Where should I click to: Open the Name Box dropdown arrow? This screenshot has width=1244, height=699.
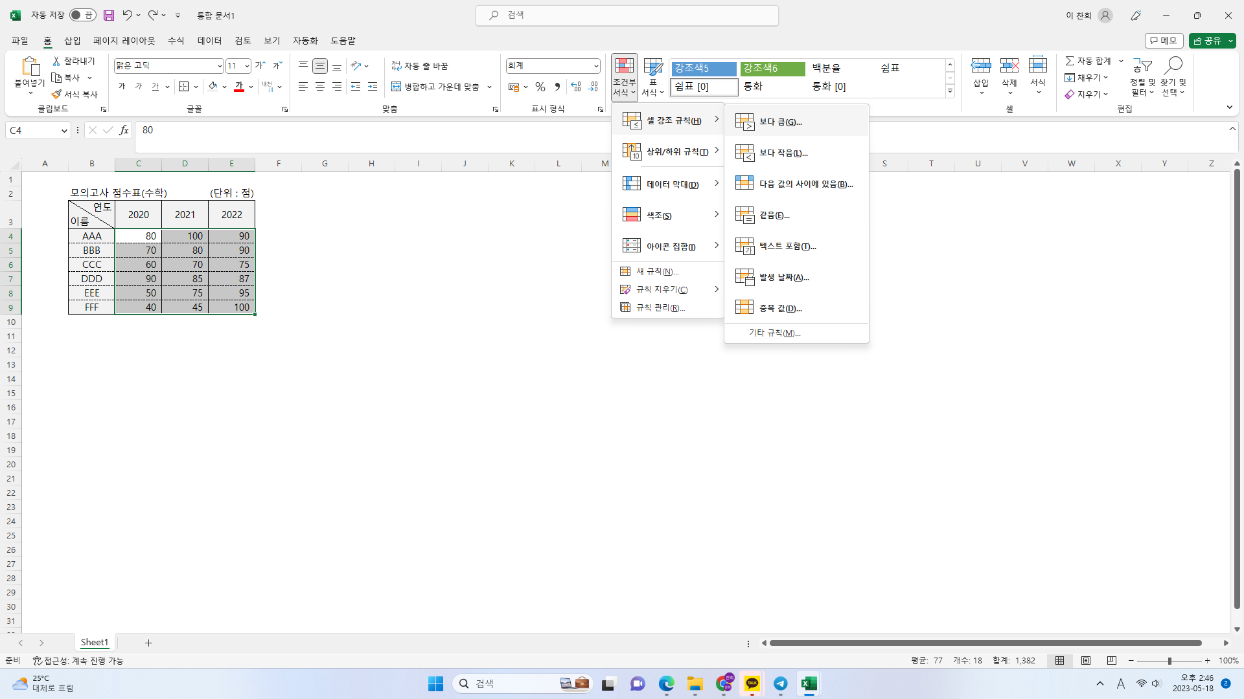pyautogui.click(x=64, y=131)
